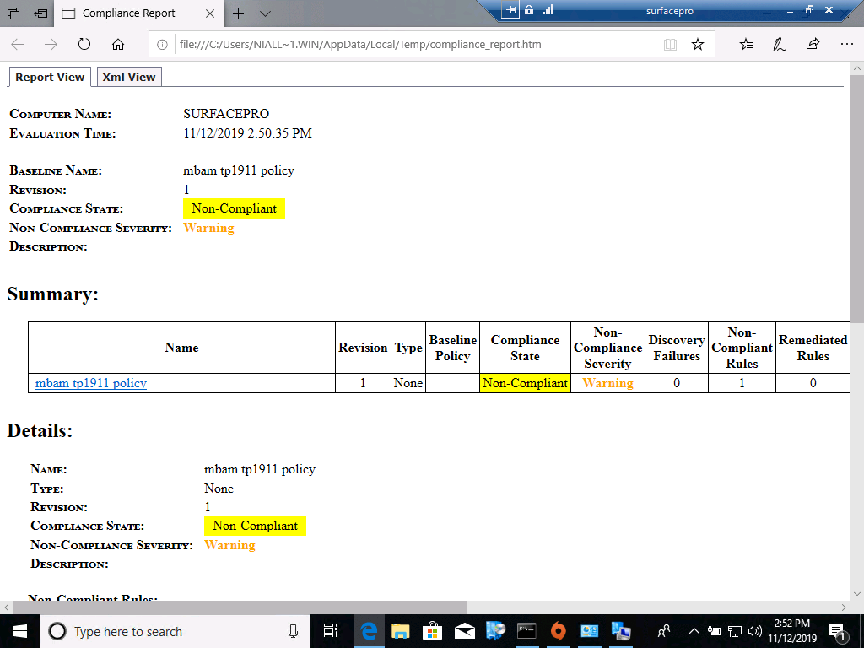Set these tabs aside

tap(40, 13)
